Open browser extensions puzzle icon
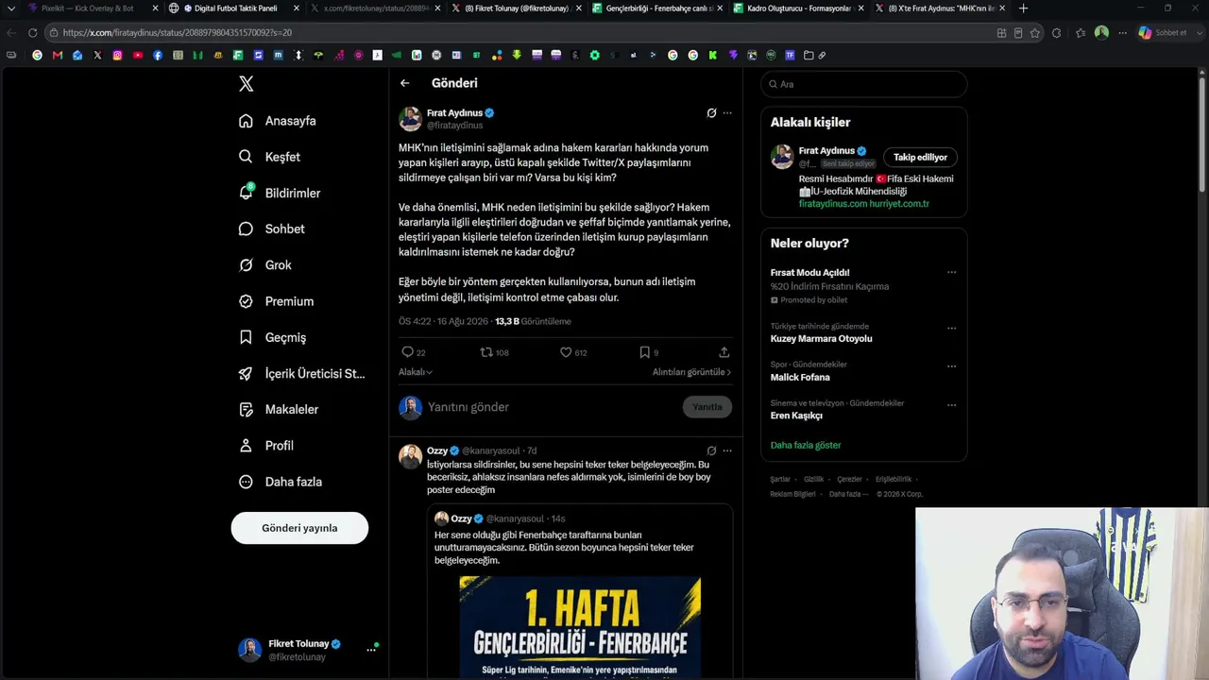This screenshot has height=680, width=1209. click(x=1056, y=32)
